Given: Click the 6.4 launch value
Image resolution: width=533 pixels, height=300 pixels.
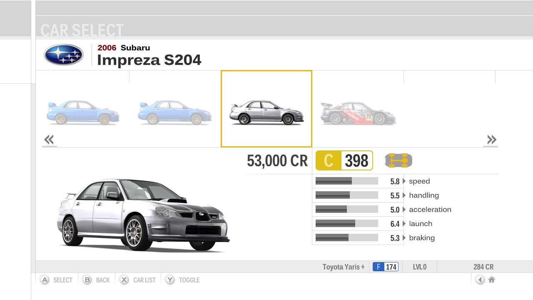Looking at the screenshot, I should pos(395,224).
